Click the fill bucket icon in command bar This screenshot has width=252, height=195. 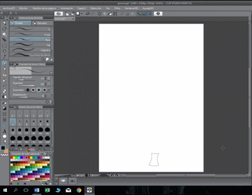pos(110,14)
